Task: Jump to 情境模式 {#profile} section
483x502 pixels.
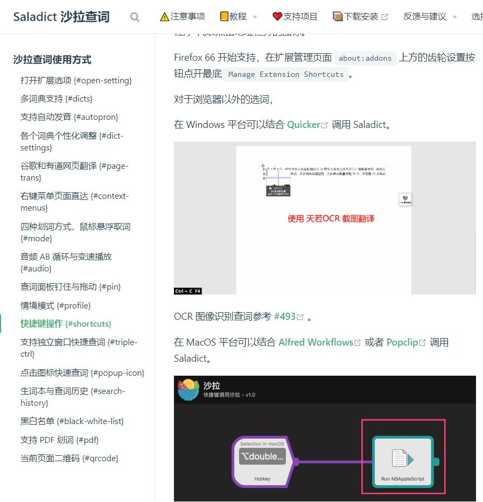Action: click(x=55, y=305)
